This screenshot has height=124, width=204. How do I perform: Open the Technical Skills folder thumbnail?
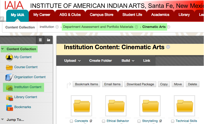click(x=184, y=106)
